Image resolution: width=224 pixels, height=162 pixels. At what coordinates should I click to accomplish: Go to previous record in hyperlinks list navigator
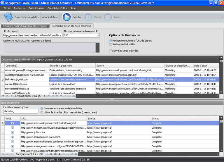(11, 154)
